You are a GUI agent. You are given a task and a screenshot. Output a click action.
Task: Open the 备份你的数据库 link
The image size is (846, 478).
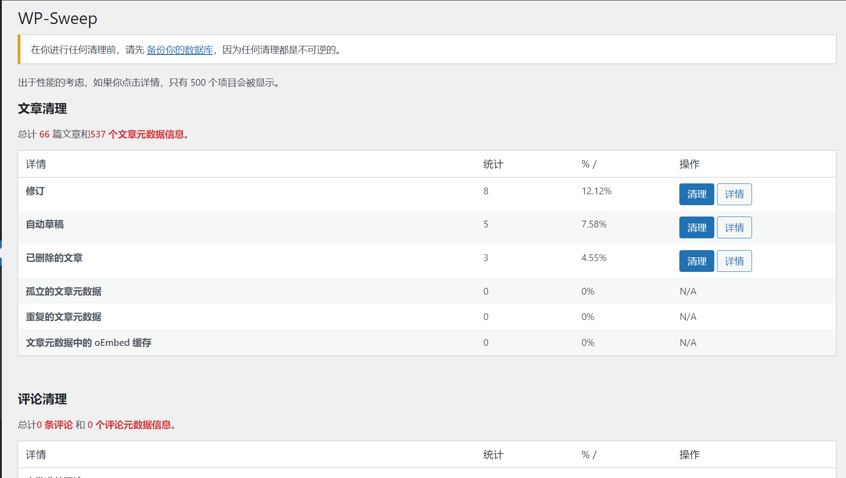[180, 50]
